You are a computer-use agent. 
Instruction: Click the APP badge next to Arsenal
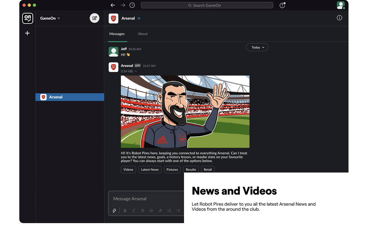pos(138,66)
